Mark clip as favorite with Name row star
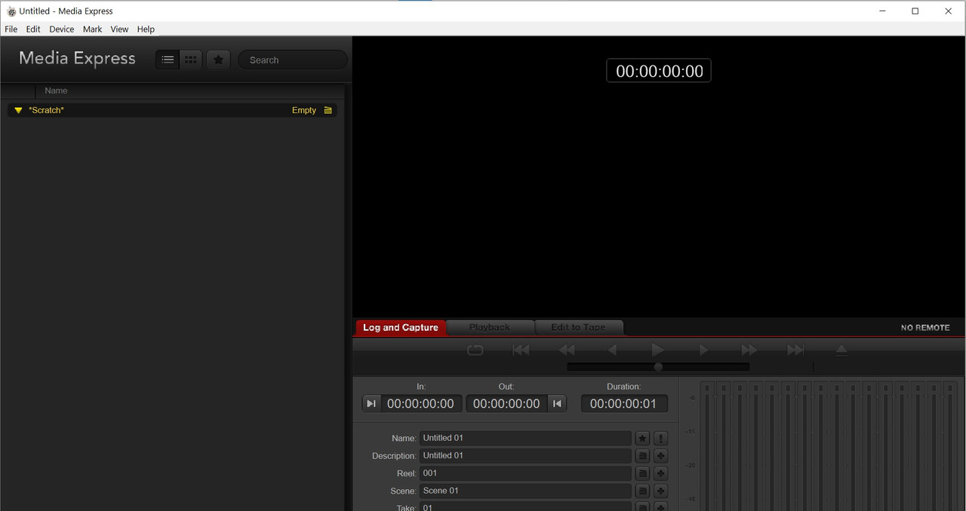The height and width of the screenshot is (511, 966). point(642,438)
